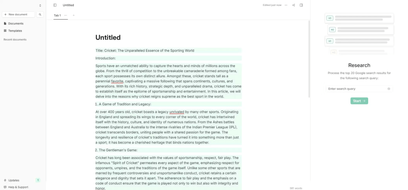Open Help & Support link
Screen dimensions: 408x190
pyautogui.click(x=18, y=187)
